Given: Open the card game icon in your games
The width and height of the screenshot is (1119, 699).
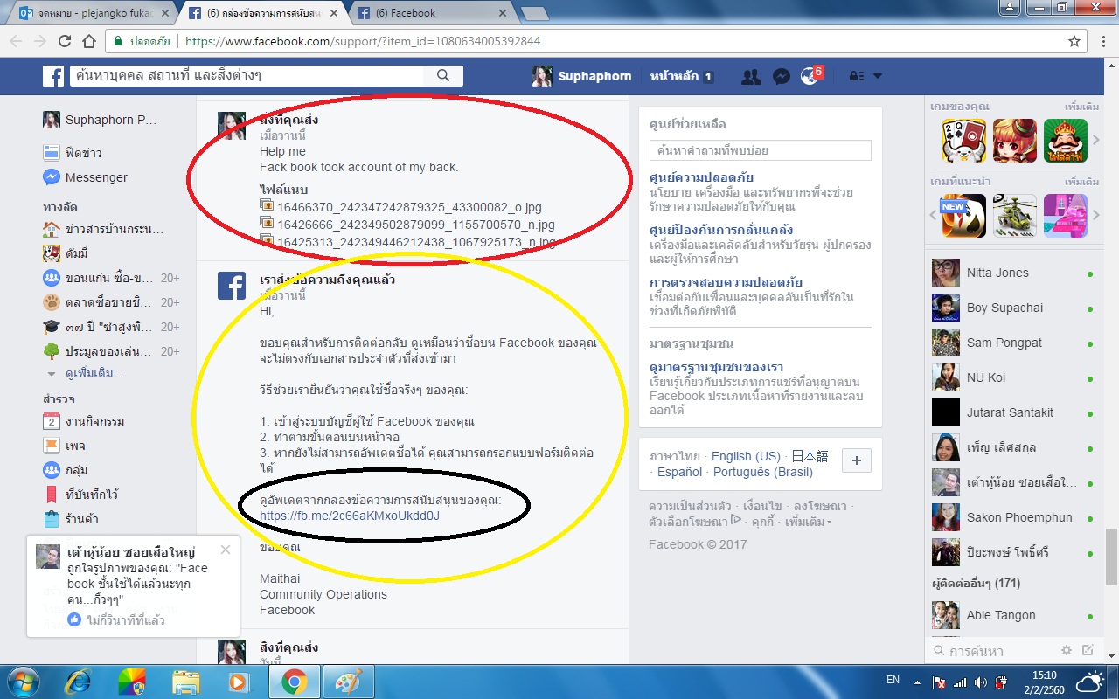Looking at the screenshot, I should 963,141.
